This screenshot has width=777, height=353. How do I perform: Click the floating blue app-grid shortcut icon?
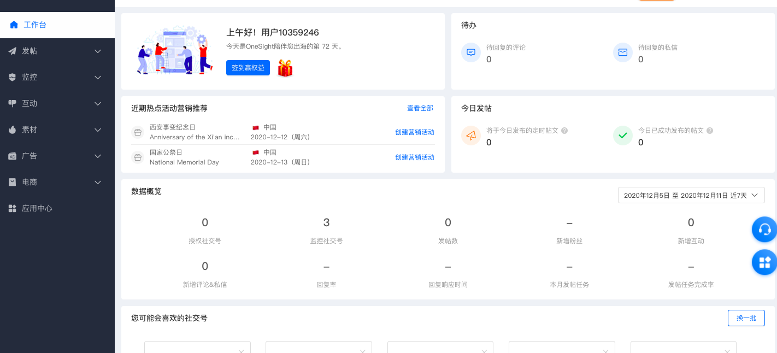[764, 262]
